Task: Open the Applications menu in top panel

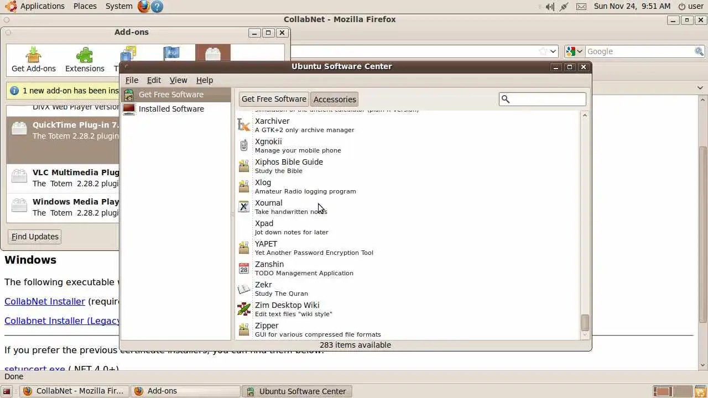Action: point(43,6)
